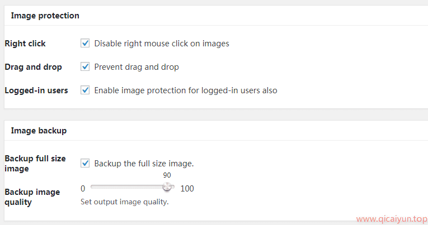The width and height of the screenshot is (428, 225).
Task: Click the Backup full size image row label
Action: 35,163
